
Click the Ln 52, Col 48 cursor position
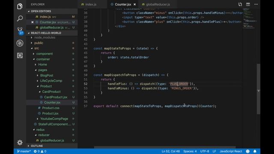pyautogui.click(x=170, y=151)
